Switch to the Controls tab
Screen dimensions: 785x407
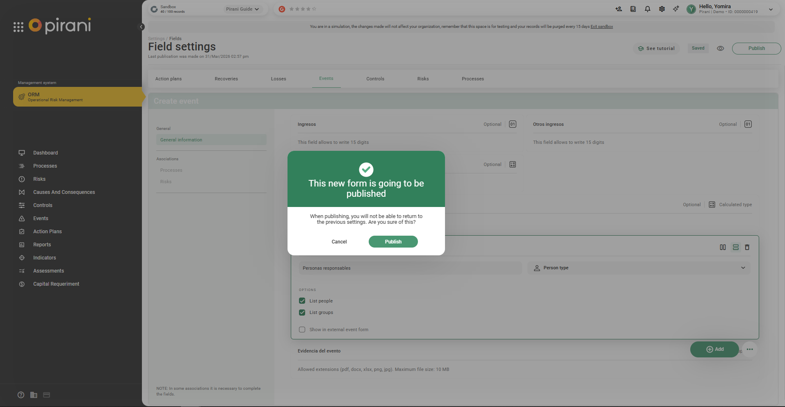(375, 79)
